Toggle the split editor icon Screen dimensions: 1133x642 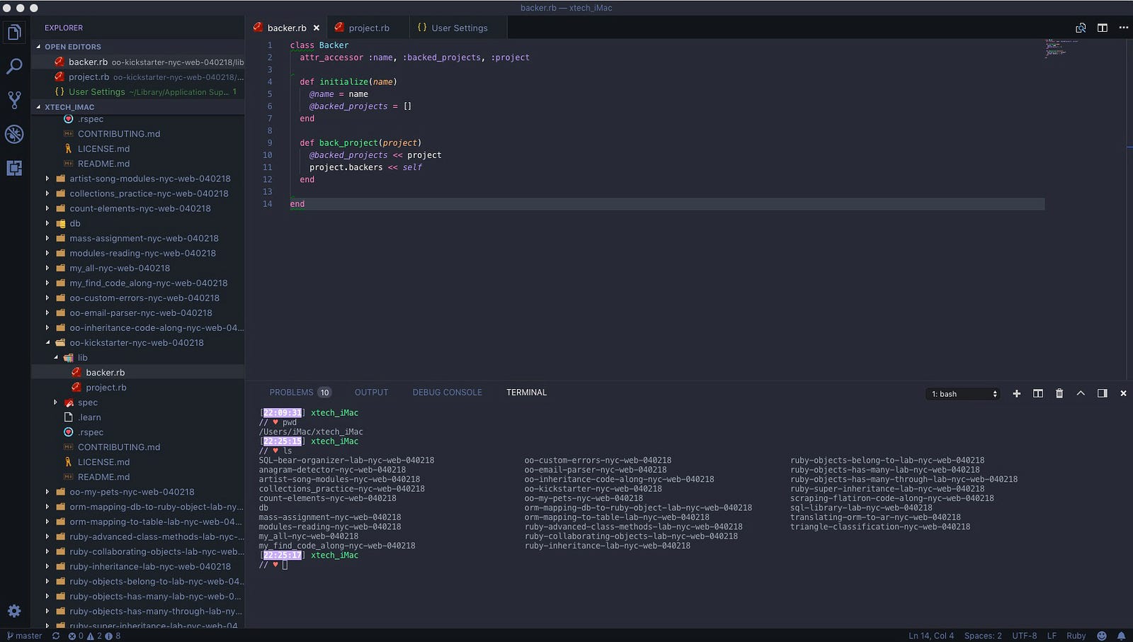tap(1102, 27)
